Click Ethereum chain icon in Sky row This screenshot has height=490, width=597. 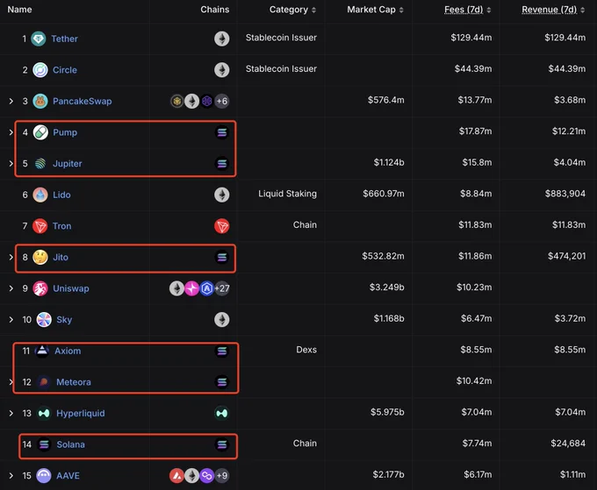221,319
